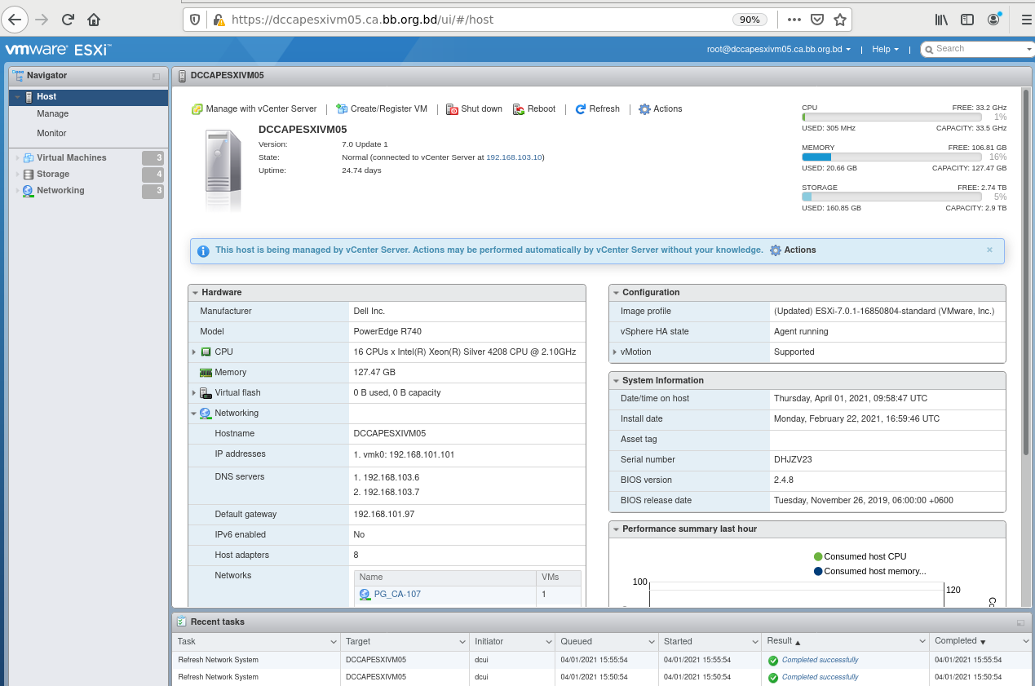The image size is (1035, 686).
Task: Save the page to Pocket
Action: (817, 20)
